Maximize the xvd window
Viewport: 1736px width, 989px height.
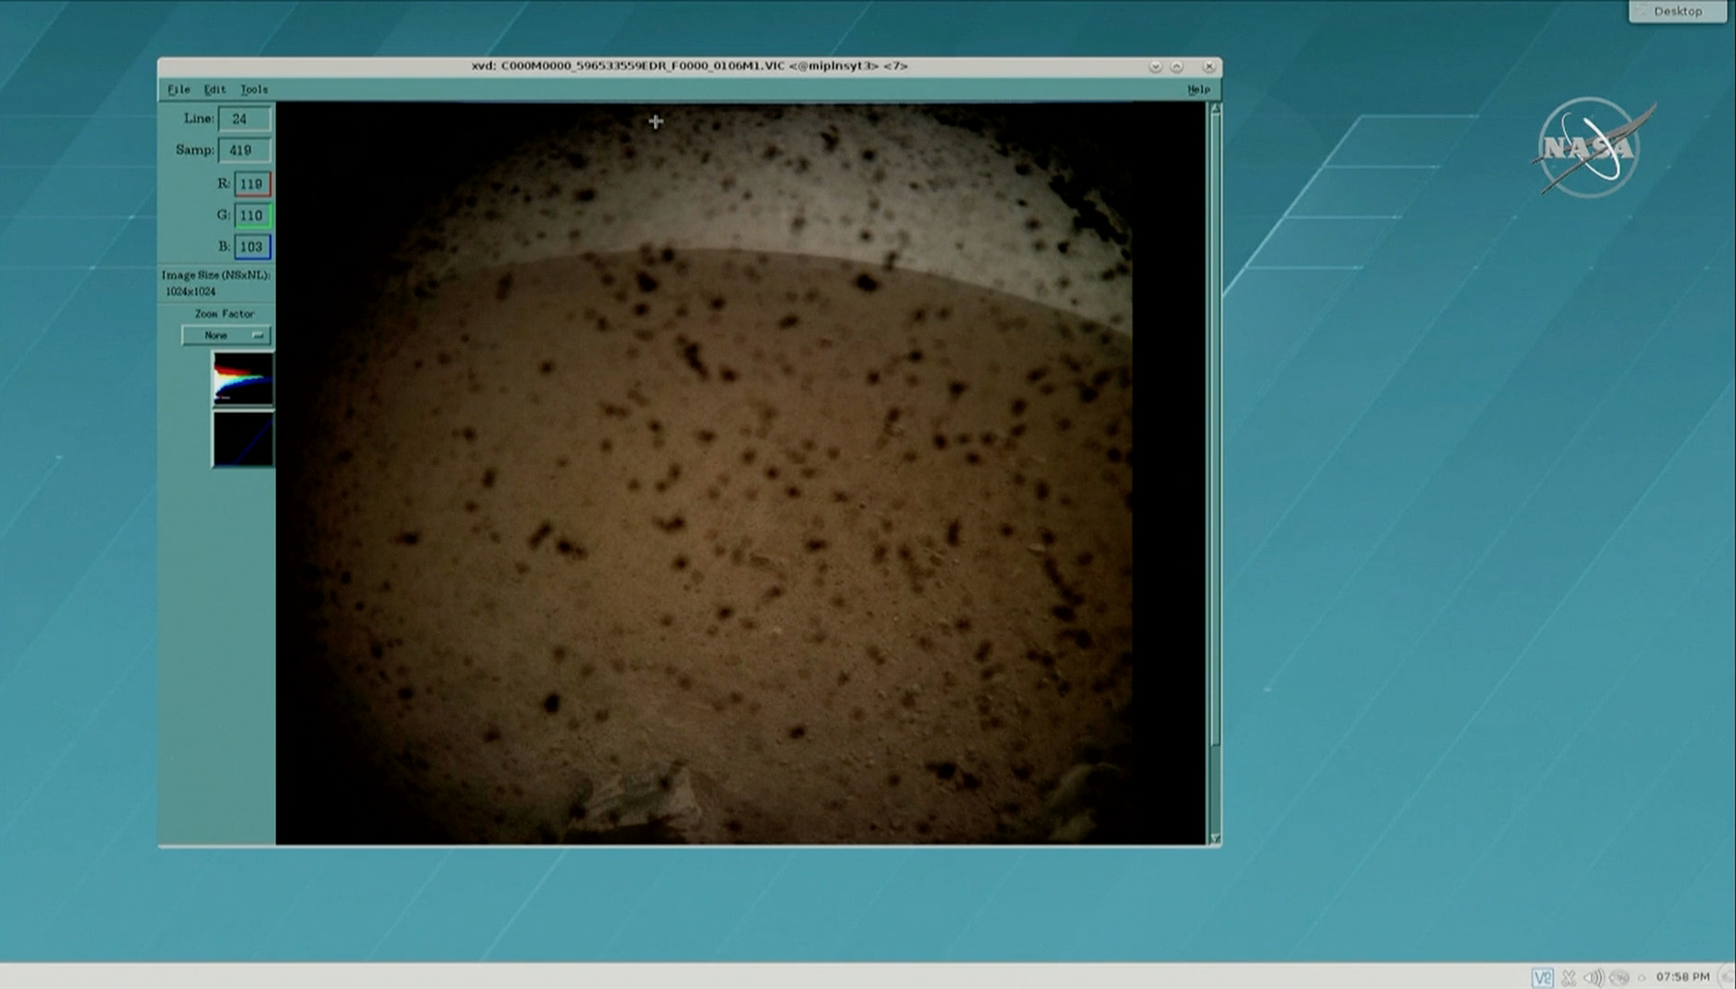[x=1178, y=66]
